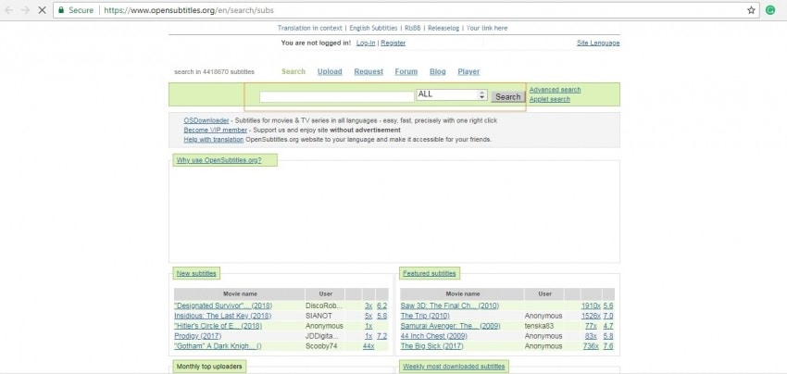Screen dimensions: 787x374
Task: Click the 7.6 rating for The Big Sick
Action: click(x=607, y=346)
